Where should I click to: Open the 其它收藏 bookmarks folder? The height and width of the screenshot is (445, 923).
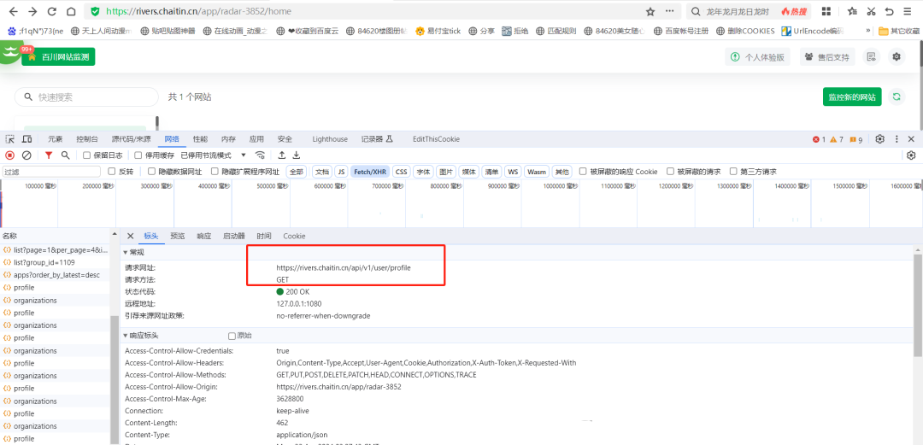pyautogui.click(x=899, y=31)
